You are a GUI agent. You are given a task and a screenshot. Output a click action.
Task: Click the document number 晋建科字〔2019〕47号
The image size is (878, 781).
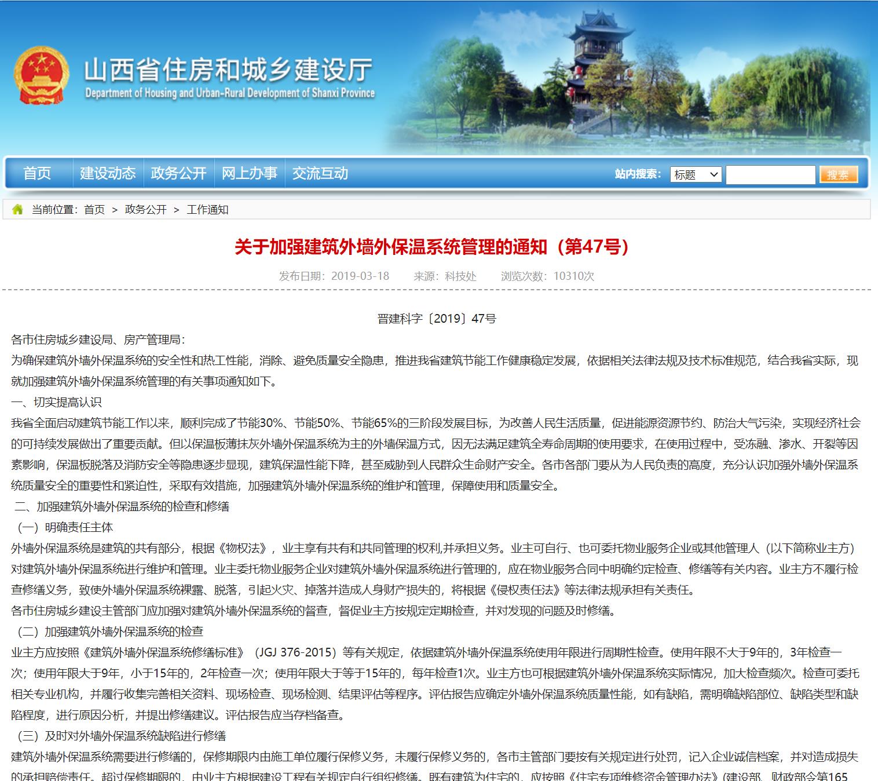point(437,319)
